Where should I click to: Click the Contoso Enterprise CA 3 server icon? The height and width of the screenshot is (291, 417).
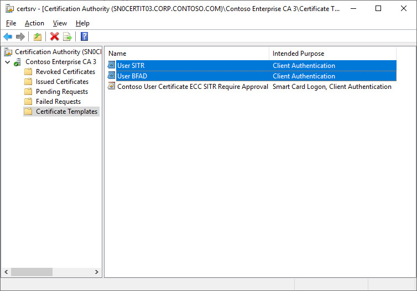(18, 62)
